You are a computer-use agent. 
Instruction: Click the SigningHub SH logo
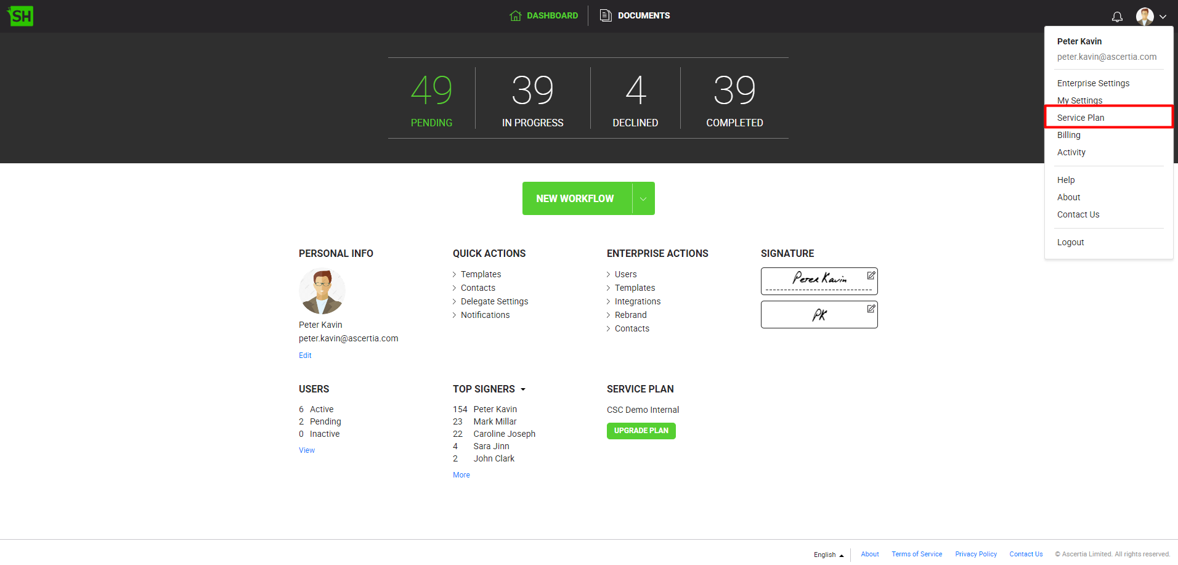click(x=20, y=16)
